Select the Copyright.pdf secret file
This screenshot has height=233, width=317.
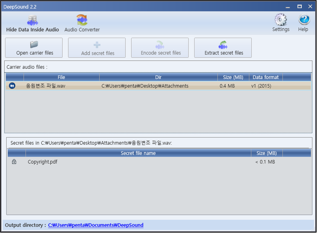click(43, 162)
